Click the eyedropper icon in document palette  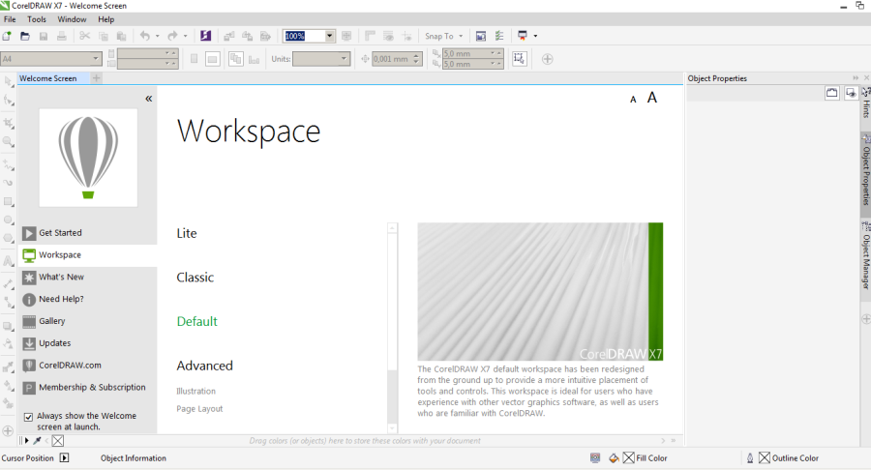click(x=37, y=441)
